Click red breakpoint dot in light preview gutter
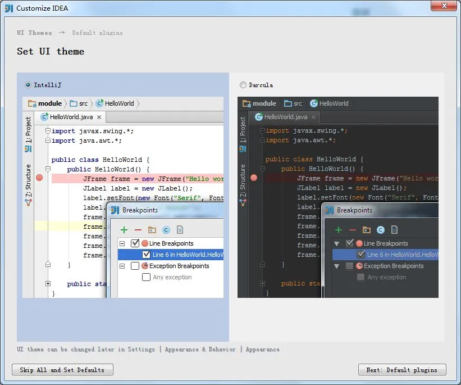 39,178
